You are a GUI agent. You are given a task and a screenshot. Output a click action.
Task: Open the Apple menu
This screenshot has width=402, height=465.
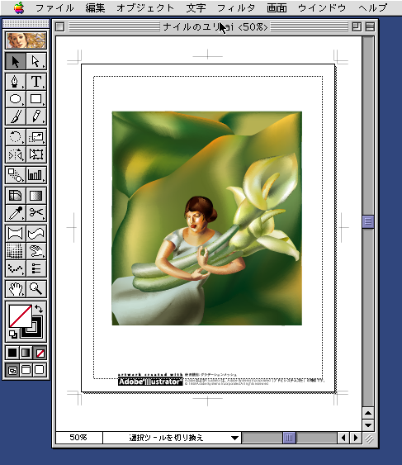[x=19, y=7]
